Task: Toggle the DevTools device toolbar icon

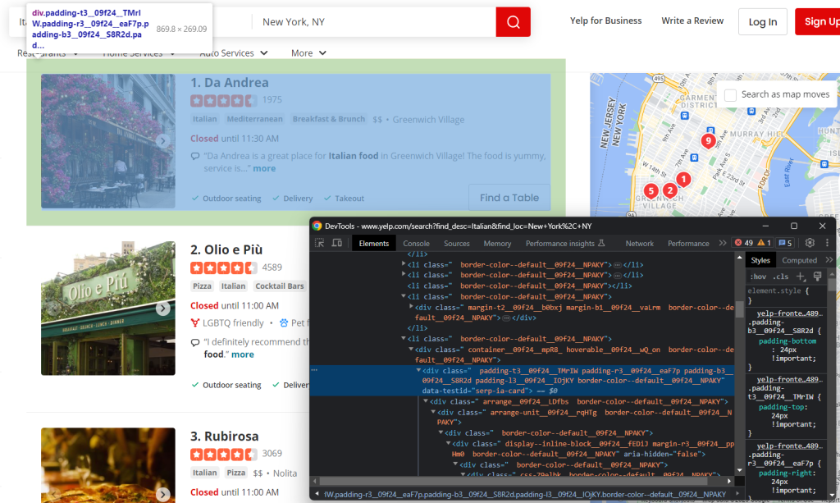Action: coord(336,243)
